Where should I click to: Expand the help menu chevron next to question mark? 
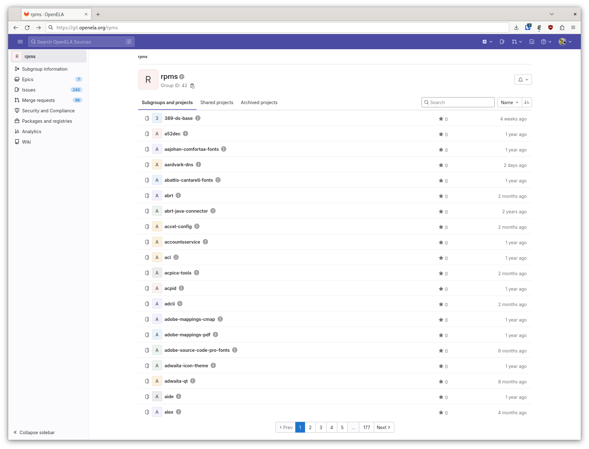[x=550, y=41]
